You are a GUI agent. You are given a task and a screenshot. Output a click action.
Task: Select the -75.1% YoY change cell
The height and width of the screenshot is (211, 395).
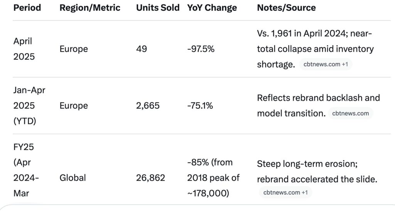point(200,106)
